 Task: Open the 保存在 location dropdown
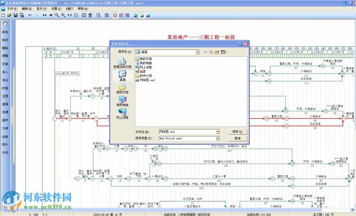point(198,51)
